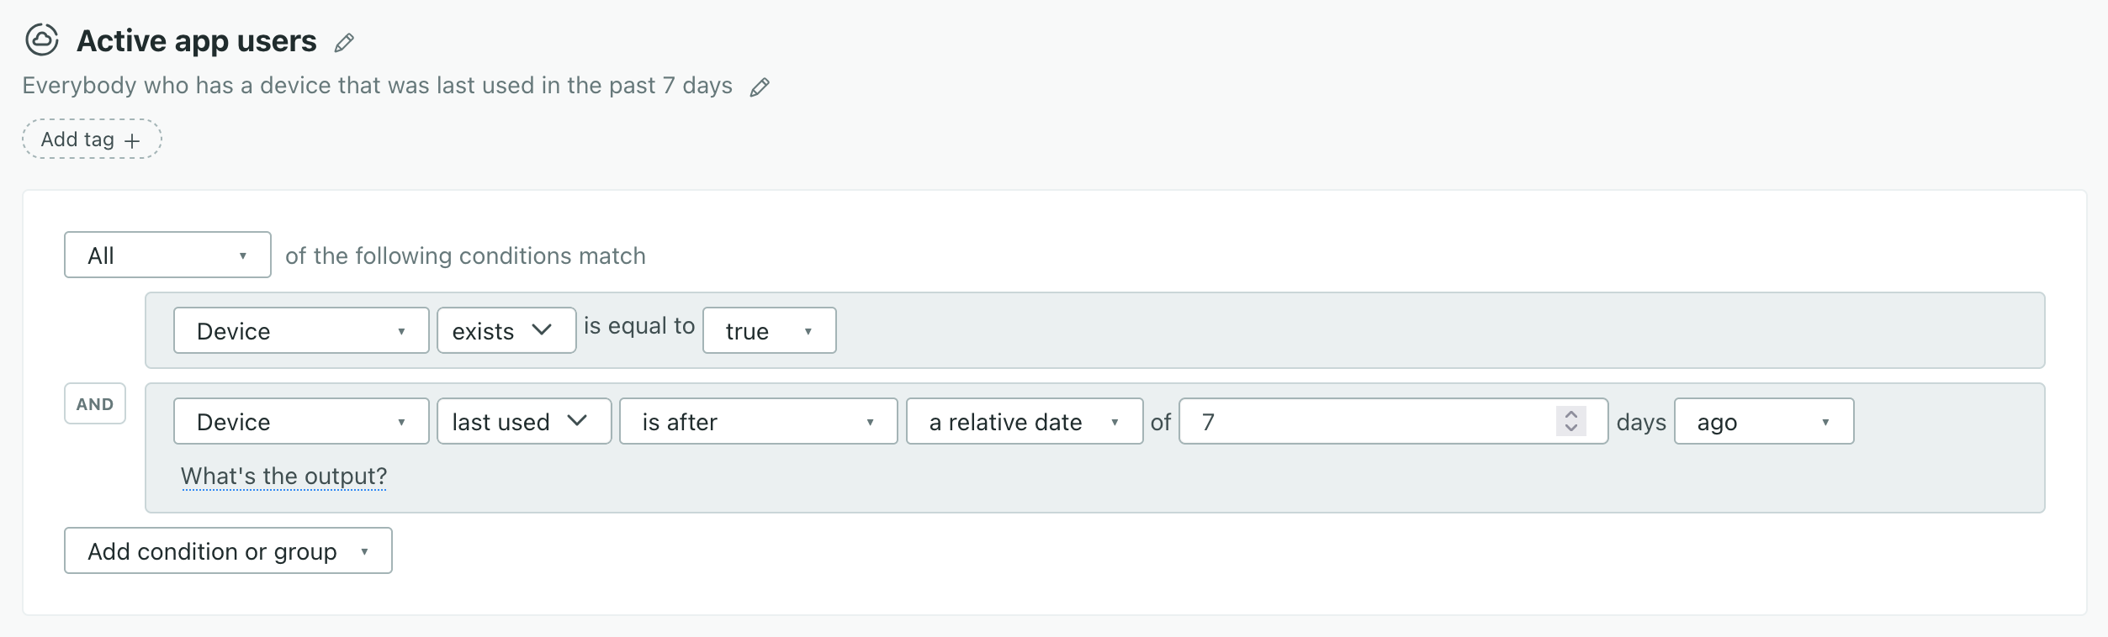Open the is after operator dropdown
Image resolution: width=2108 pixels, height=637 pixels.
(x=758, y=421)
